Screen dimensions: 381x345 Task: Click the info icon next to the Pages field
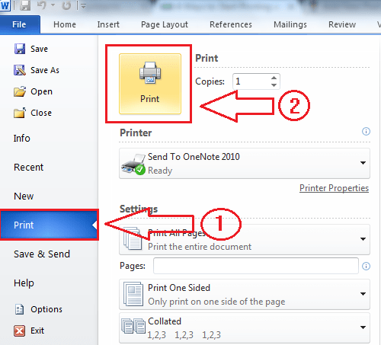click(366, 266)
